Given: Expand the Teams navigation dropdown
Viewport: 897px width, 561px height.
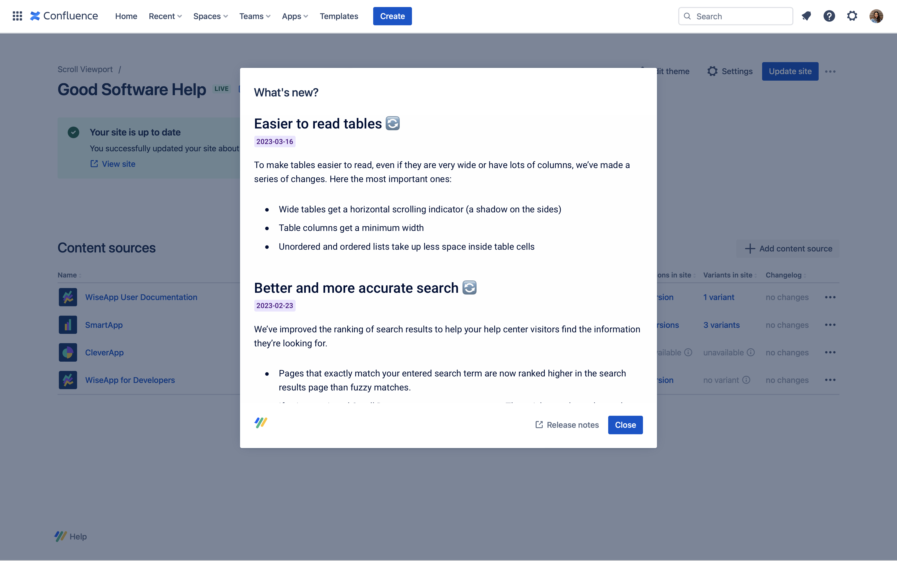Looking at the screenshot, I should pyautogui.click(x=255, y=16).
